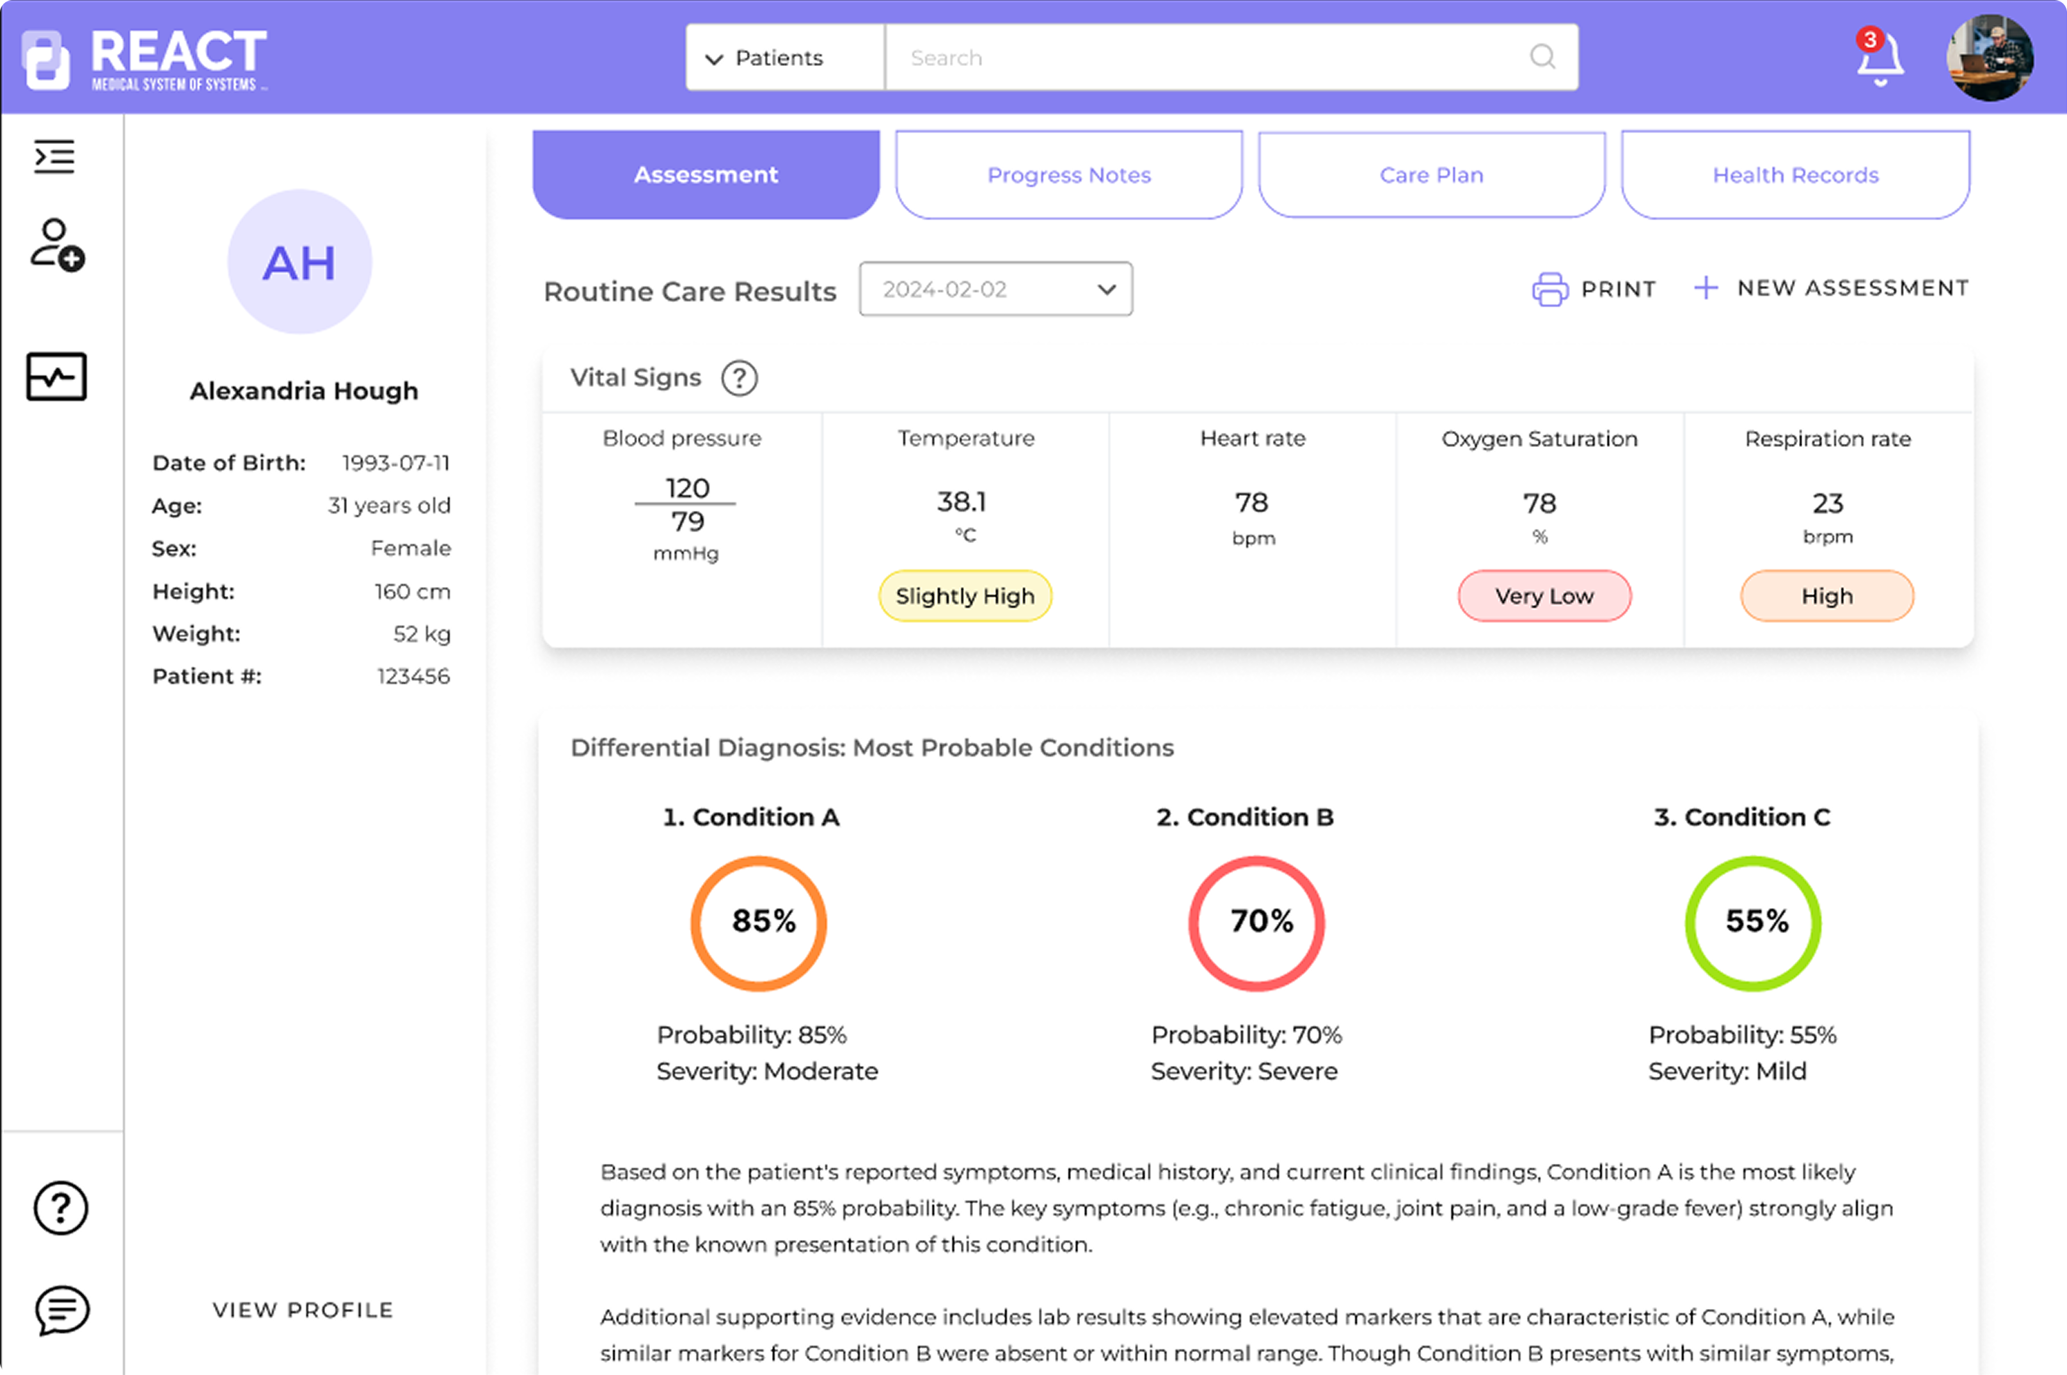
Task: Focus the Search input field
Action: pos(1210,58)
